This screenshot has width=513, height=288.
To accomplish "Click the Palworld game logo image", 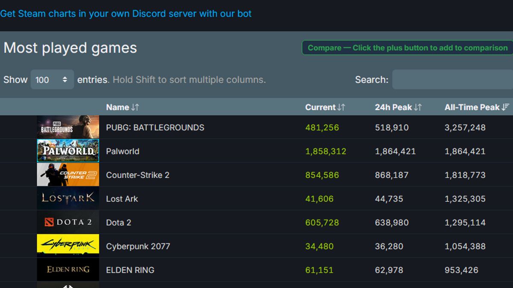I will click(x=68, y=151).
